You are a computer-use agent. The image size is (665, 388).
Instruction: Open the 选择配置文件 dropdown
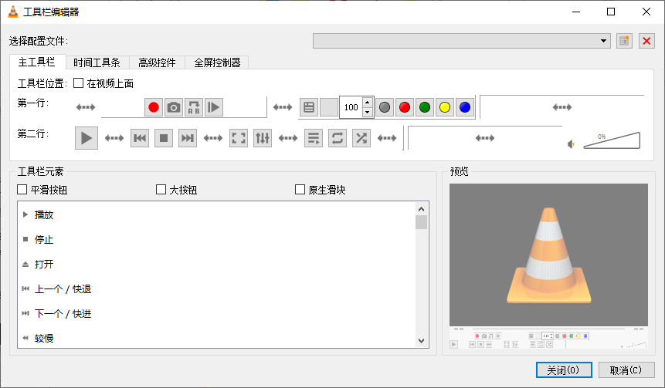point(461,41)
